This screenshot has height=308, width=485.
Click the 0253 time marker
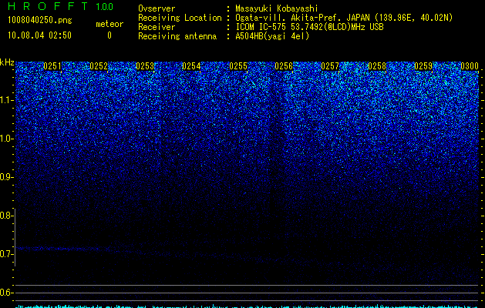click(x=145, y=66)
